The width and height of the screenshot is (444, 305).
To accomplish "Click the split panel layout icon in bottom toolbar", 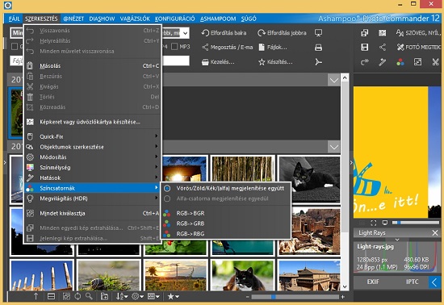I will coord(51,296).
